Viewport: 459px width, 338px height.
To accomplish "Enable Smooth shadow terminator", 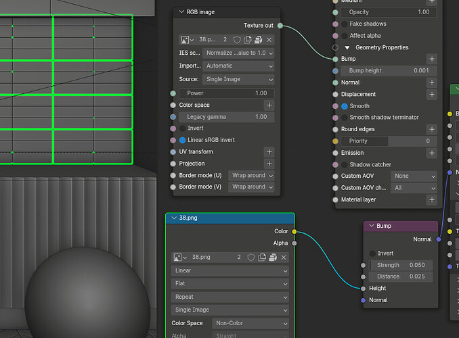I will (345, 118).
